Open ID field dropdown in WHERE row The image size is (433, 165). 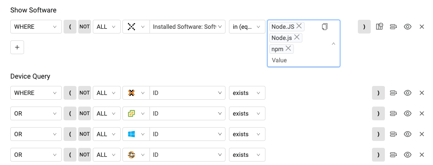(187, 93)
